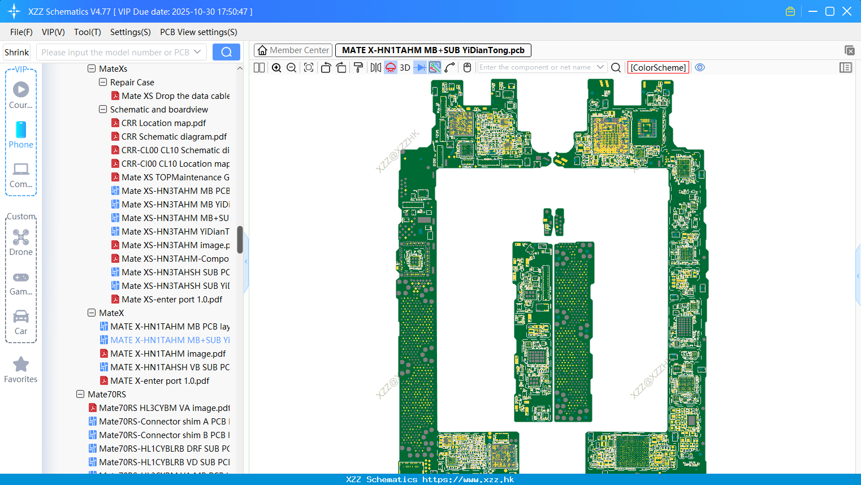This screenshot has height=485, width=861.
Task: Select the Phone category
Action: (21, 135)
